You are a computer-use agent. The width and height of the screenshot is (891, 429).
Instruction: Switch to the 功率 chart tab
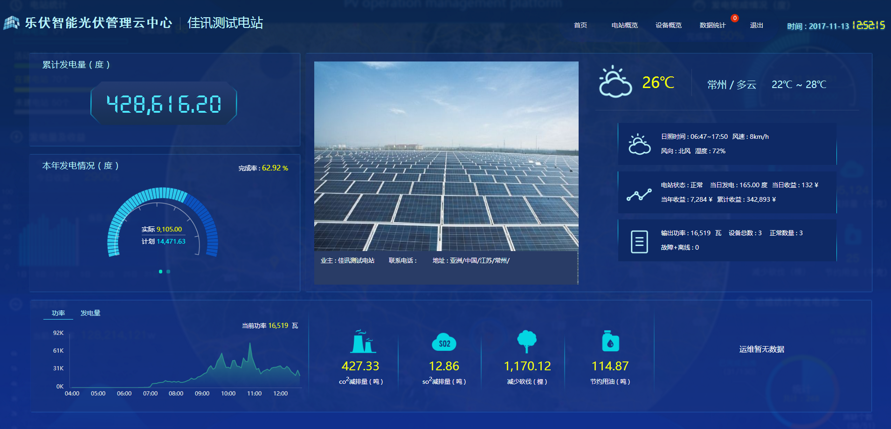pos(58,313)
